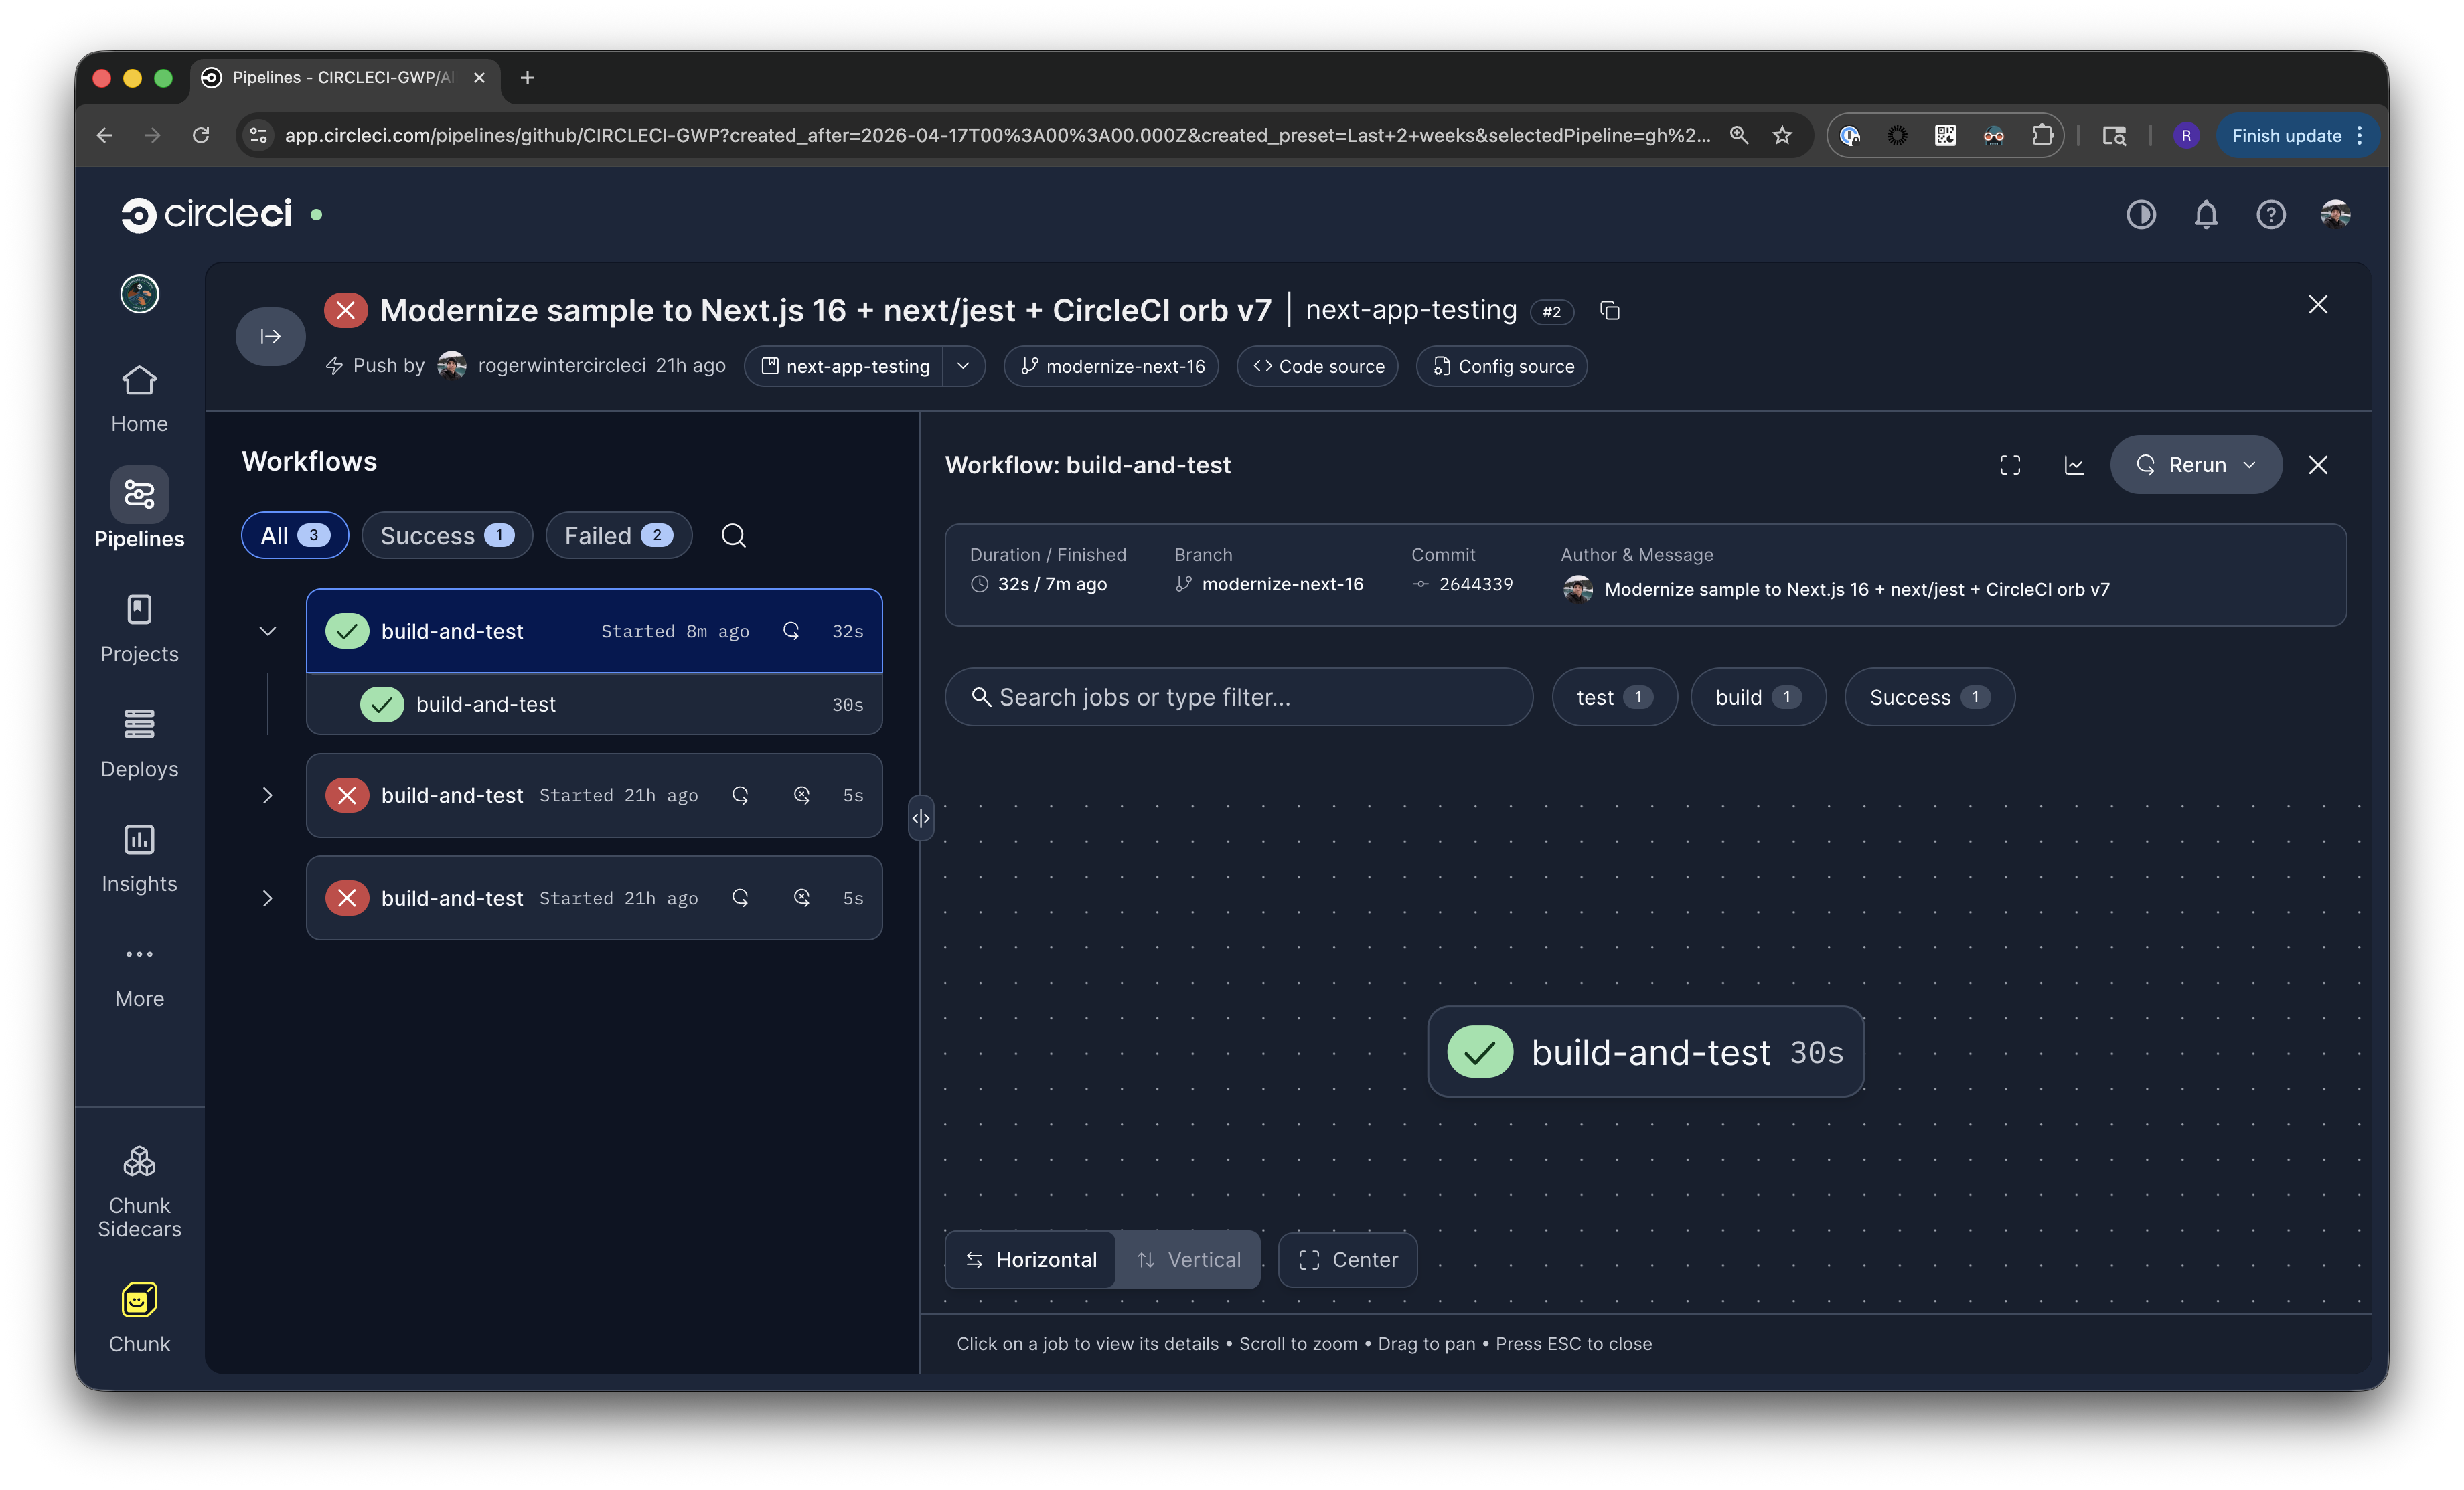Image resolution: width=2464 pixels, height=1490 pixels.
Task: Center the workflow graph
Action: (1347, 1260)
